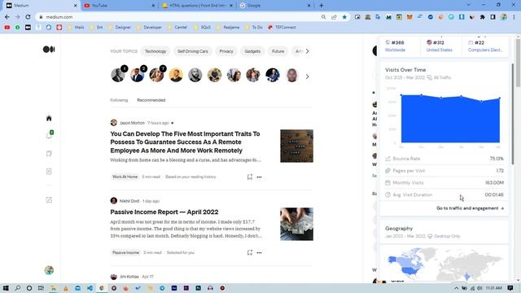Viewport: 521px width, 293px height.
Task: Open Windows taskbar search
Action: pos(18,288)
